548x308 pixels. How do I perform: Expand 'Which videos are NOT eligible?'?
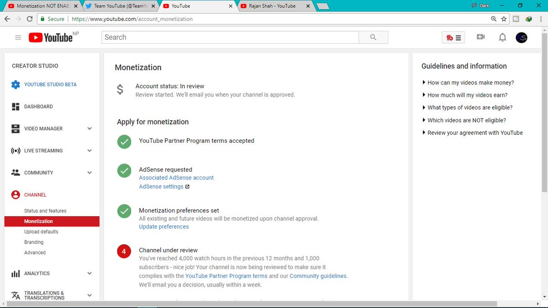coord(464,120)
